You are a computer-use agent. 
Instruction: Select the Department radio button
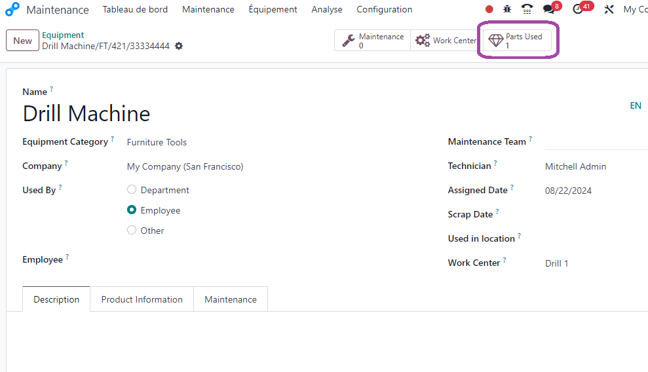pyautogui.click(x=132, y=189)
